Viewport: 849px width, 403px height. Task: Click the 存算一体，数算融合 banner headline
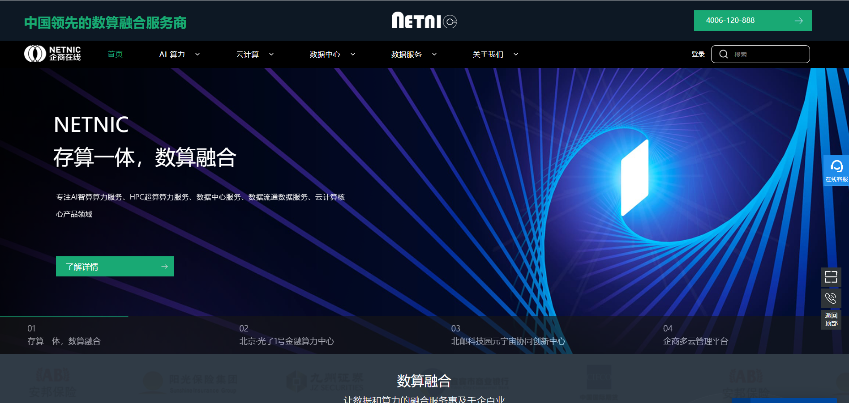coord(145,157)
